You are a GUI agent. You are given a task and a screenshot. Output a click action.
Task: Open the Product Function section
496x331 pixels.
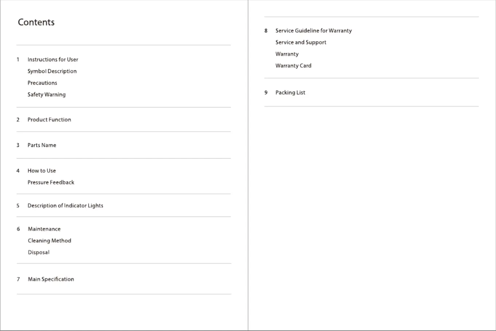[x=49, y=120]
